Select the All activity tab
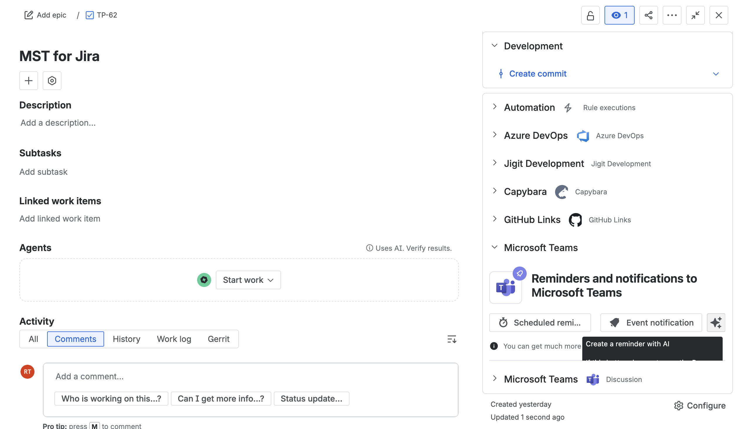This screenshot has height=429, width=744. click(33, 339)
